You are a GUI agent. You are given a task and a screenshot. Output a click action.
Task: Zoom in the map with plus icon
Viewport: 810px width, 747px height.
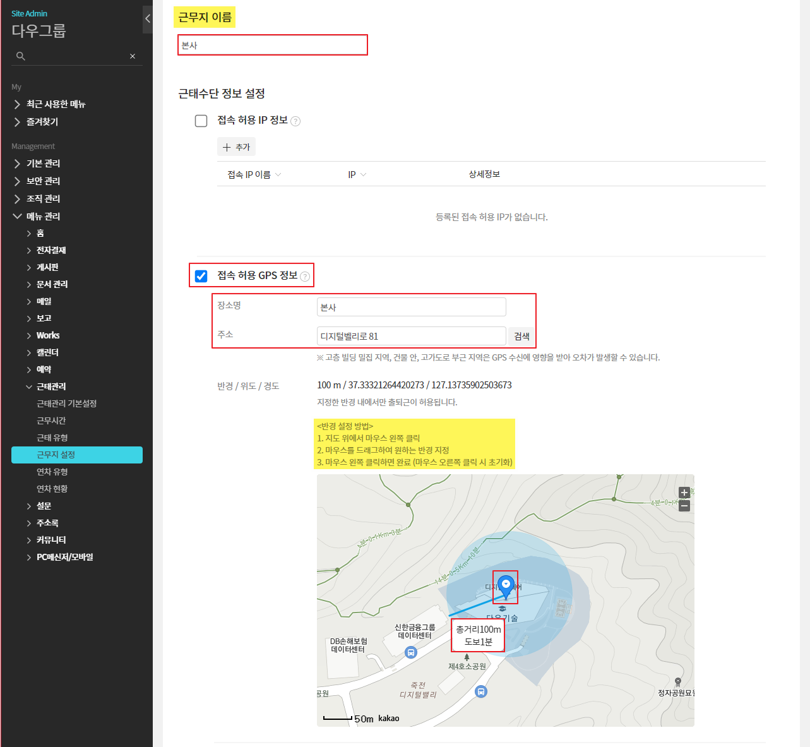tap(684, 493)
